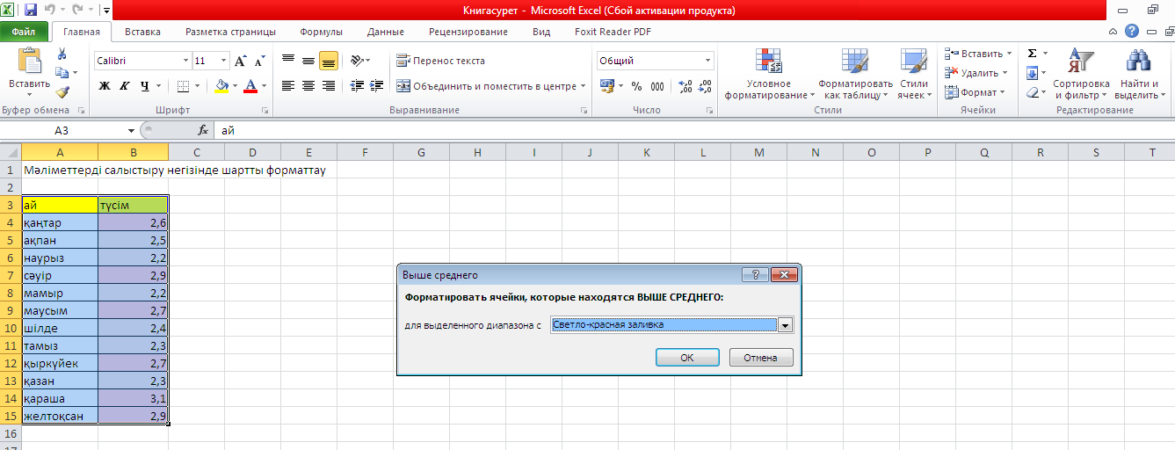This screenshot has height=450, width=1175.
Task: Open Сортировка и фильтр menu
Action: click(x=1081, y=74)
